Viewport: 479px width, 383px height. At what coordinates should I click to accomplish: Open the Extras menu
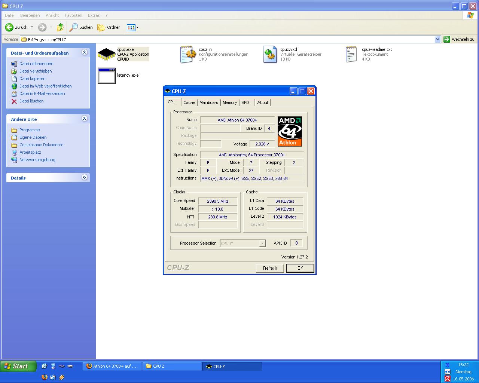(94, 15)
